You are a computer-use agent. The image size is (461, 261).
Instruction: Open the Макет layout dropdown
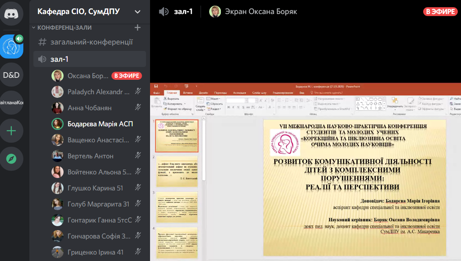tap(214, 99)
